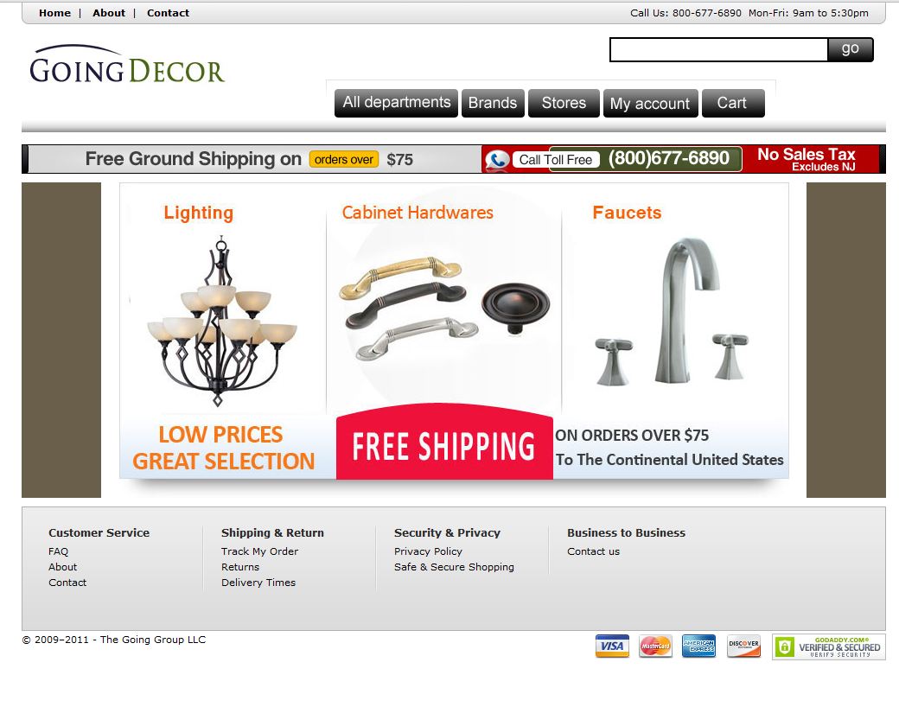Click the FAQ footer link

[59, 551]
